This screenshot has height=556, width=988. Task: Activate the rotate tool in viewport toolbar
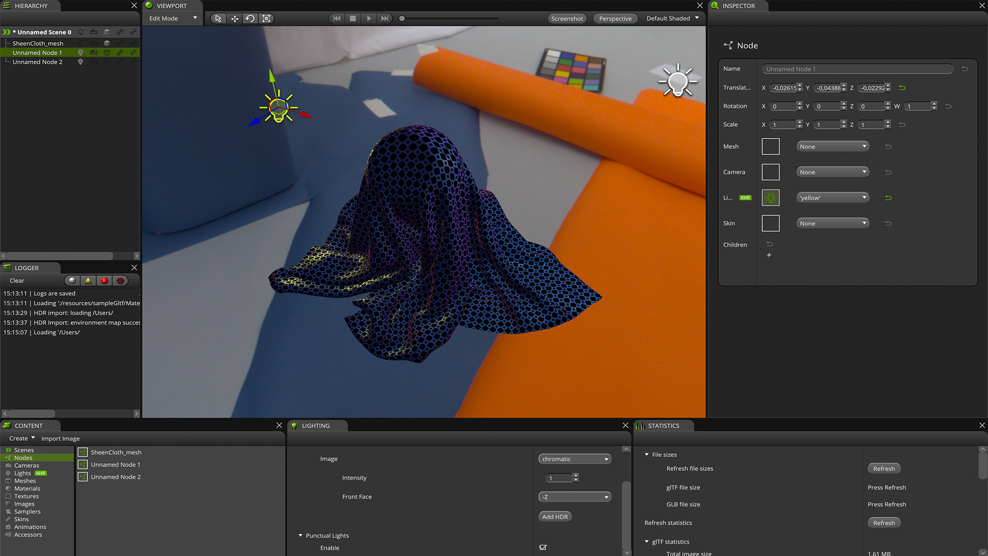(x=250, y=19)
